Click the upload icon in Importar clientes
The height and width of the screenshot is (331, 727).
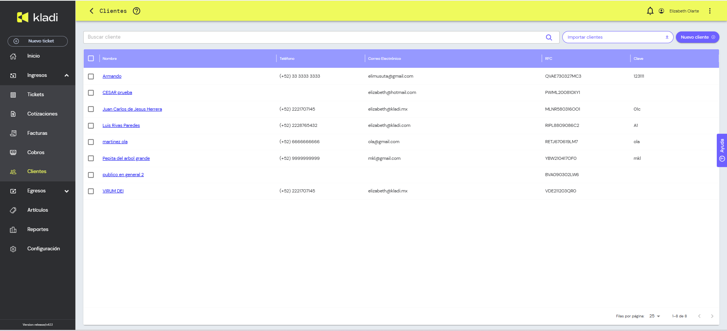[667, 37]
